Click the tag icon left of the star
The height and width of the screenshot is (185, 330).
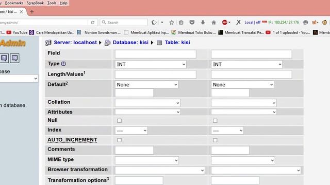coord(154,22)
